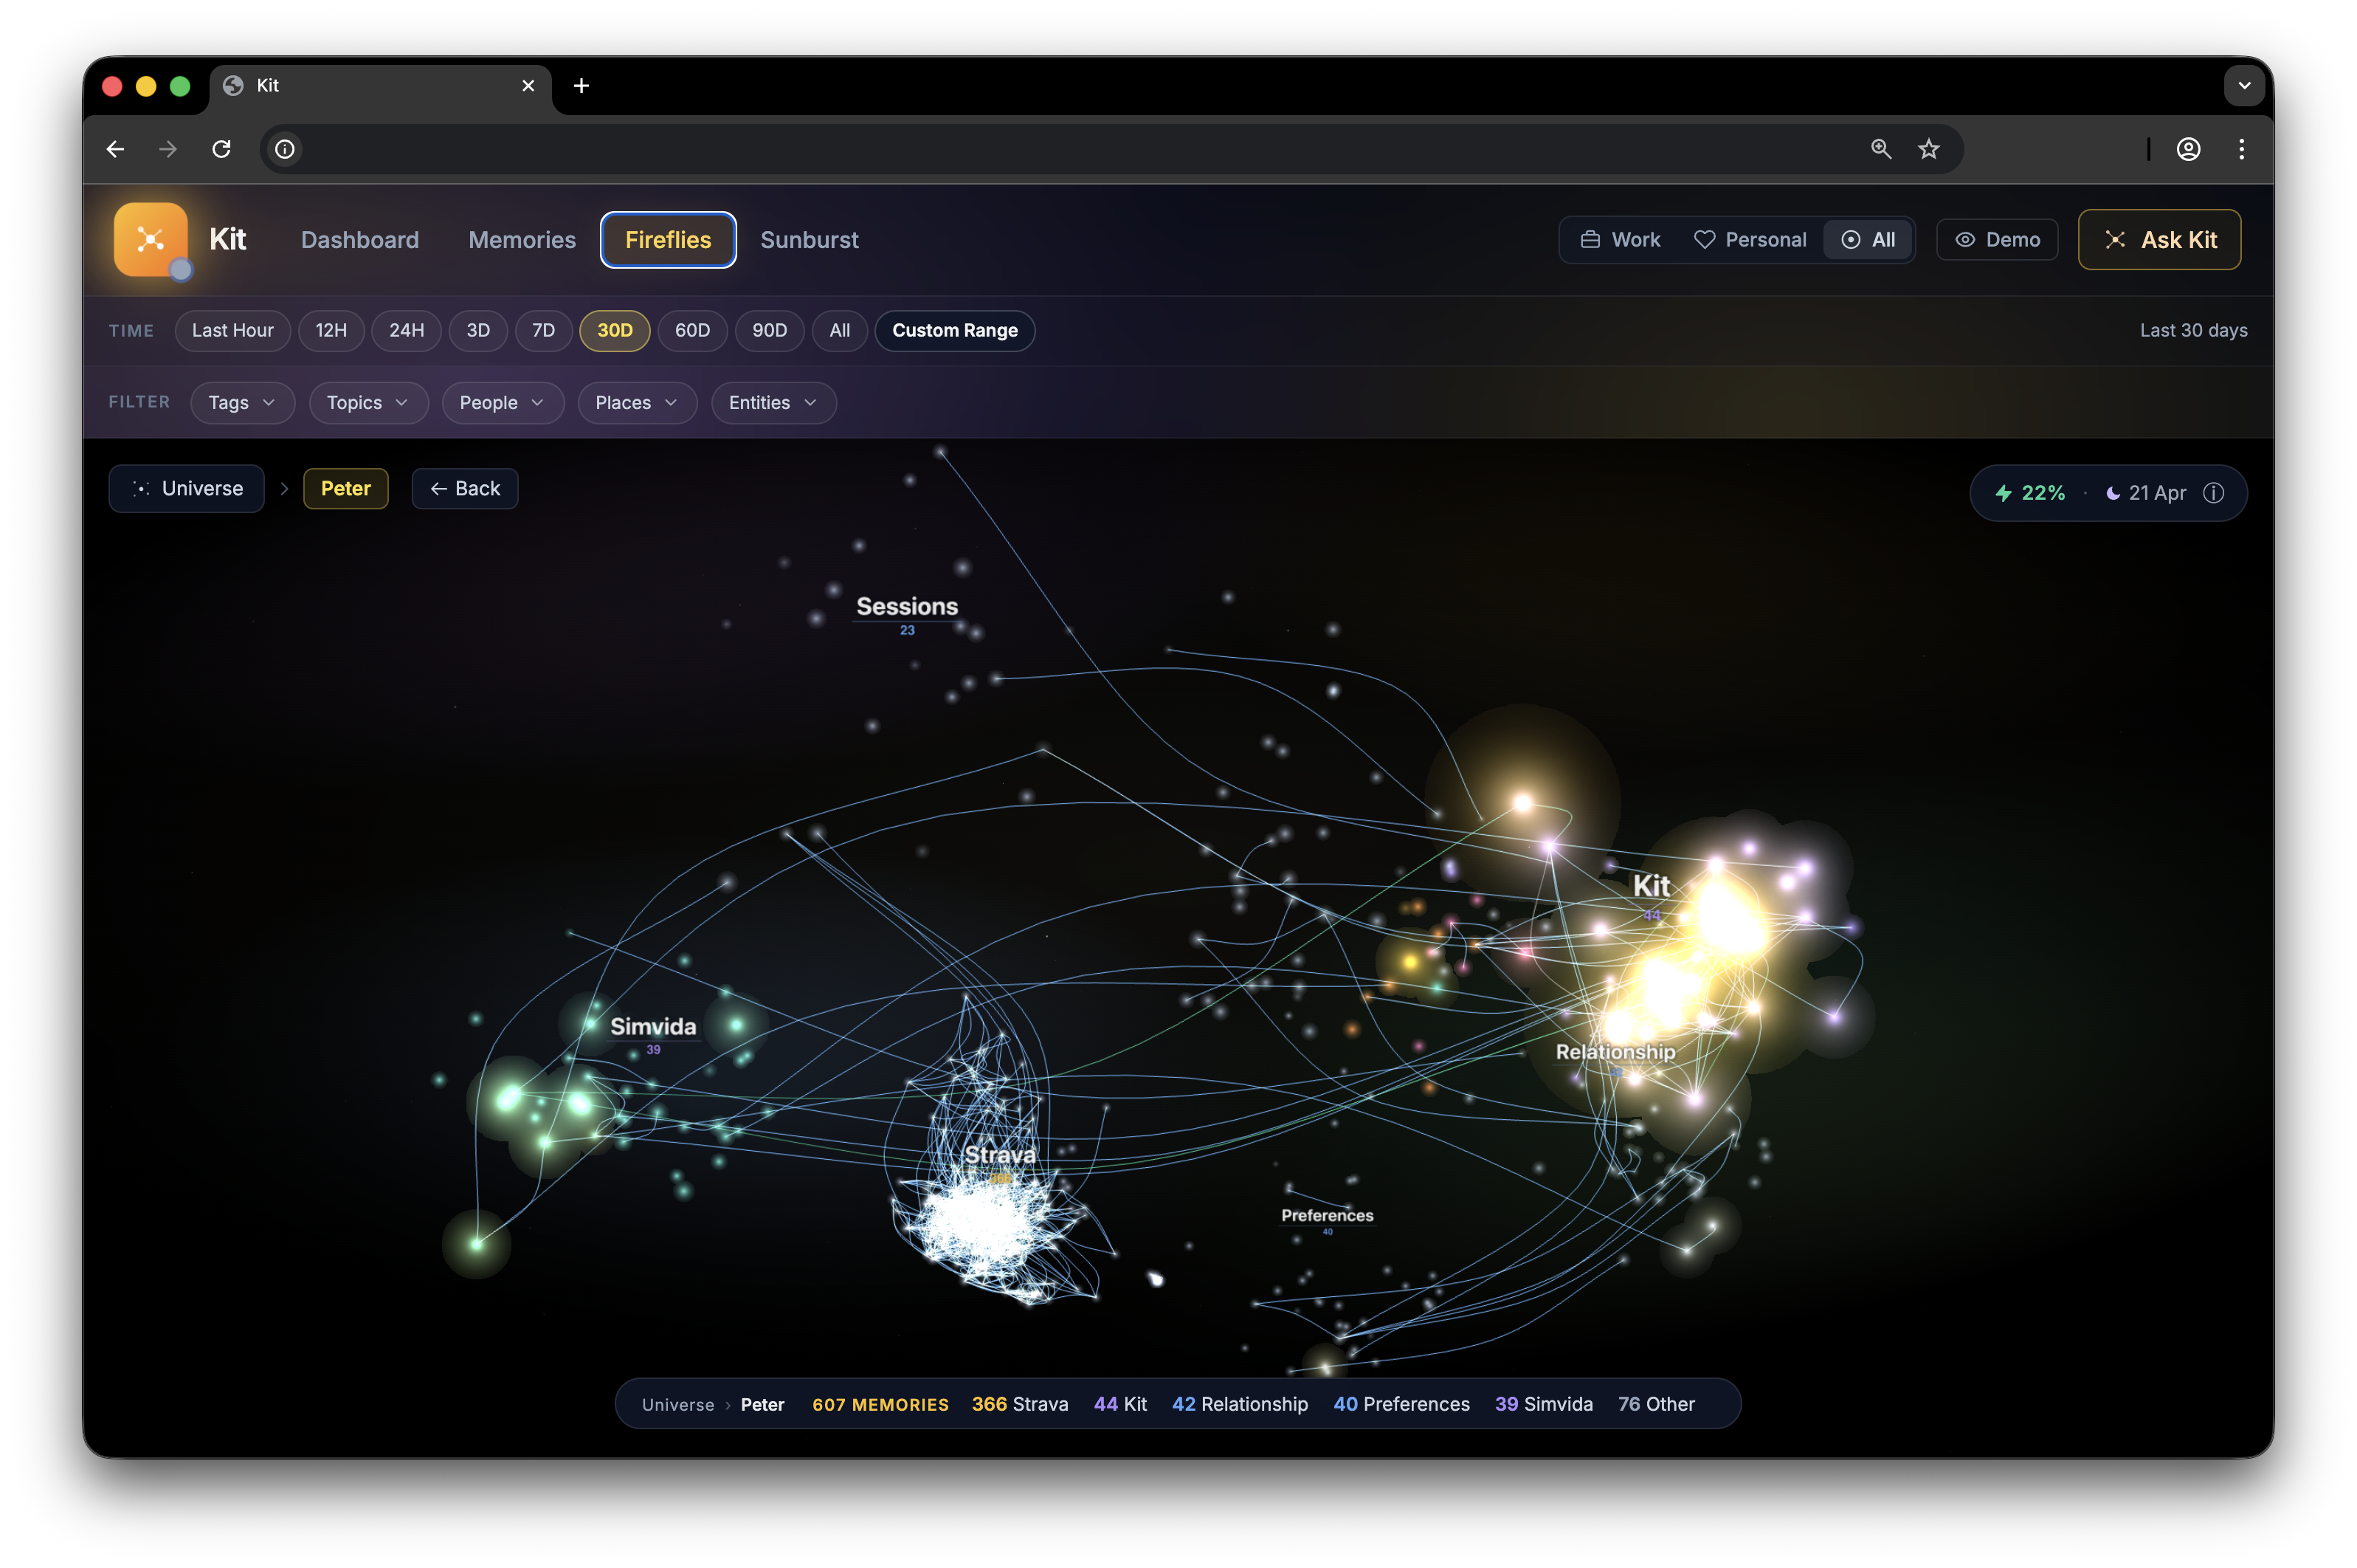Open the Tags filter dropdown
This screenshot has width=2357, height=1568.
(242, 402)
